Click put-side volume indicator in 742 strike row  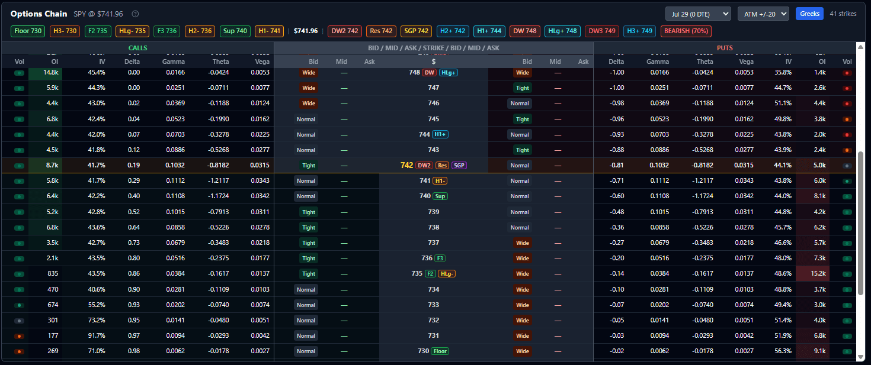point(847,166)
